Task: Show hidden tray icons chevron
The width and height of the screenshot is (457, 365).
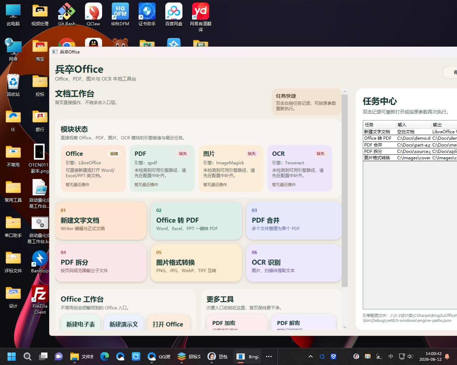Action: click(x=311, y=356)
